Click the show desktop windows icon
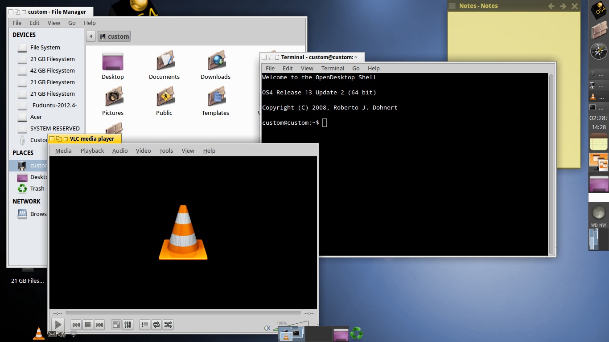Image resolution: width=609 pixels, height=342 pixels. coord(599,162)
